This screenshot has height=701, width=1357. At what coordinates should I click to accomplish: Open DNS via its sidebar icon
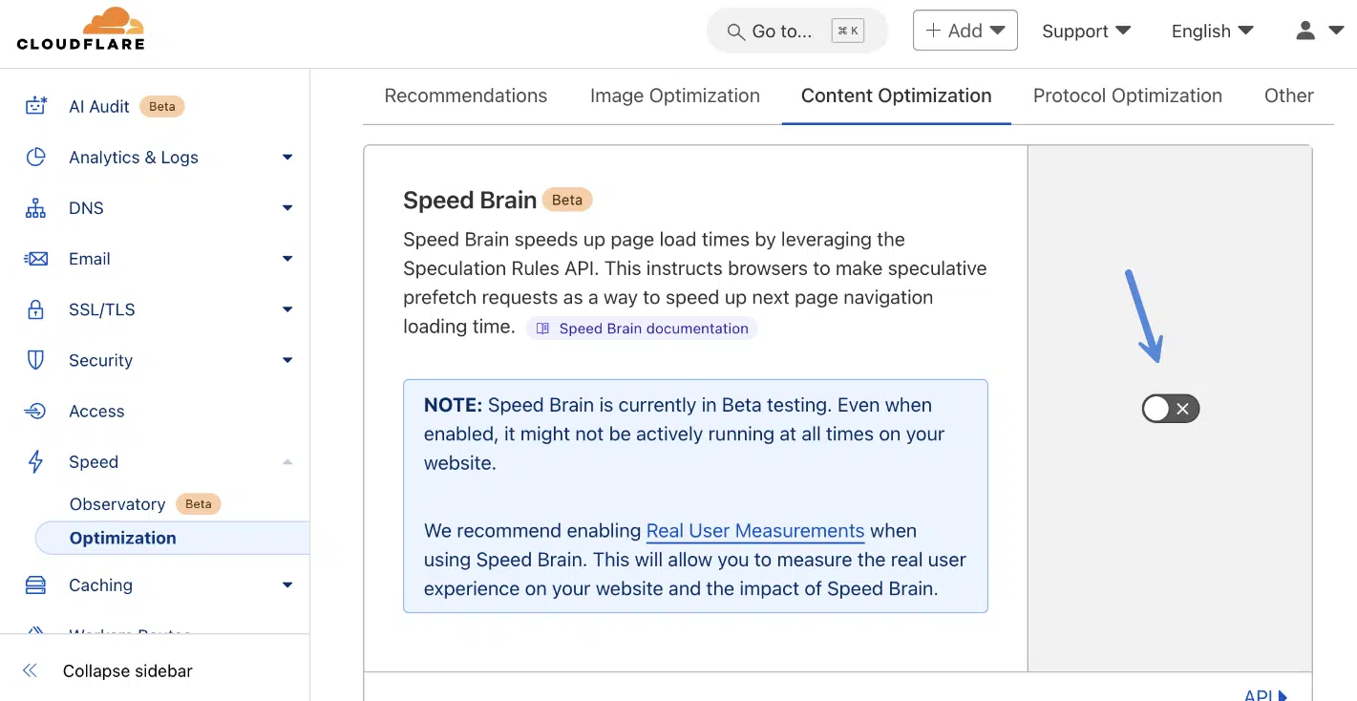click(35, 207)
